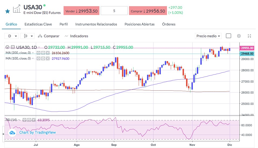Open chart settings gear icon
This screenshot has width=258, height=148.
(x=239, y=36)
